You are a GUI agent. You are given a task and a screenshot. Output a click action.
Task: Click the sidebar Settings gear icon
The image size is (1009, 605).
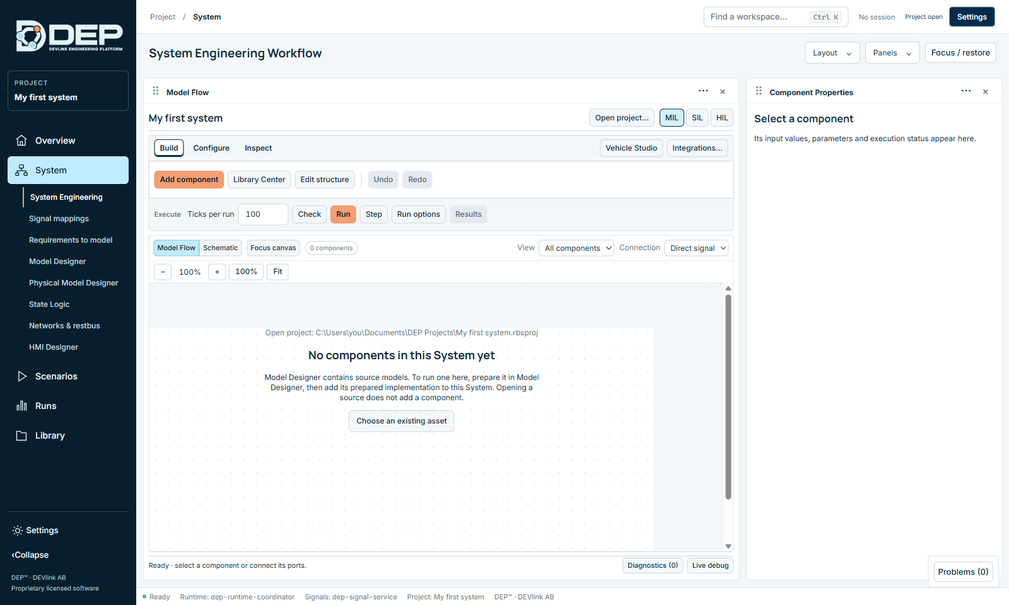[x=18, y=531]
